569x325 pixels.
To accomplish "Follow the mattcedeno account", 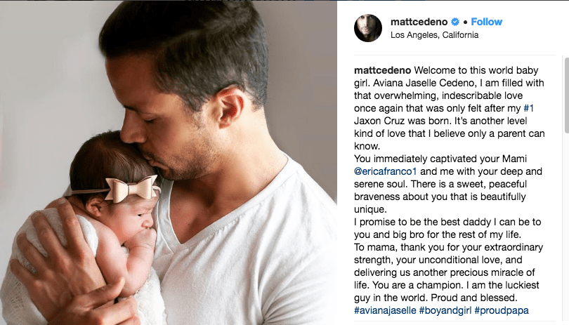I will click(x=486, y=22).
